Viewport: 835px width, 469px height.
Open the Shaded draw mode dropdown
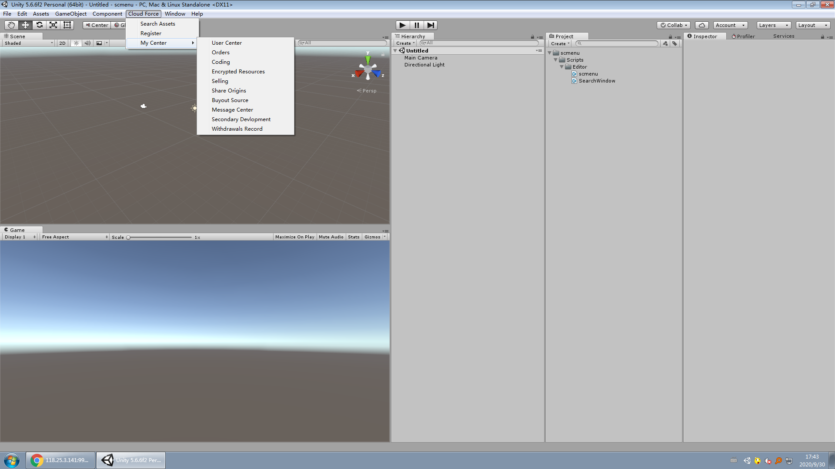(x=29, y=43)
